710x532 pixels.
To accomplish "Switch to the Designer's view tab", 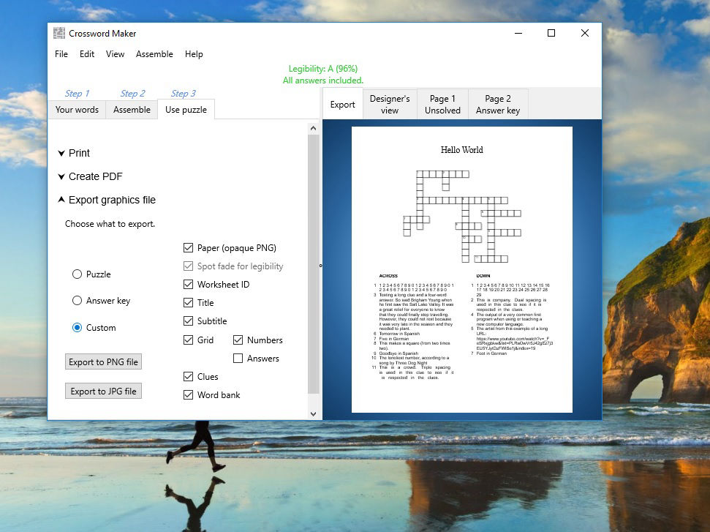I will [x=390, y=103].
